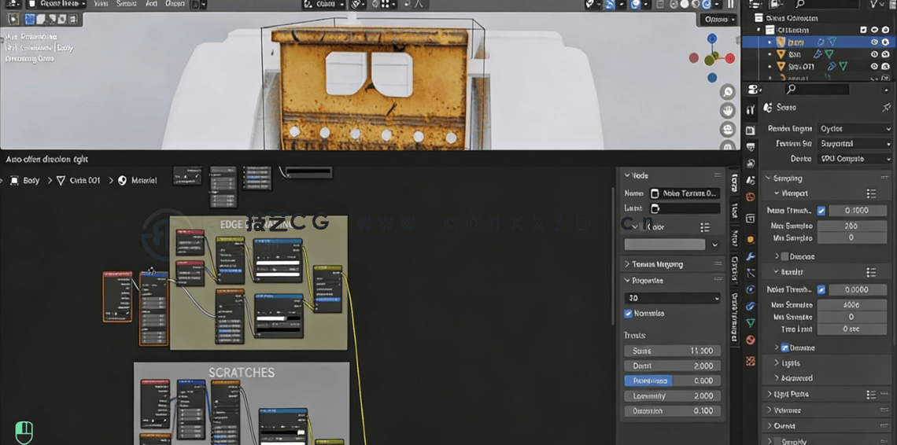The height and width of the screenshot is (445, 897).
Task: Toggle collection exclude checkbox in outliner
Action: pyautogui.click(x=864, y=30)
